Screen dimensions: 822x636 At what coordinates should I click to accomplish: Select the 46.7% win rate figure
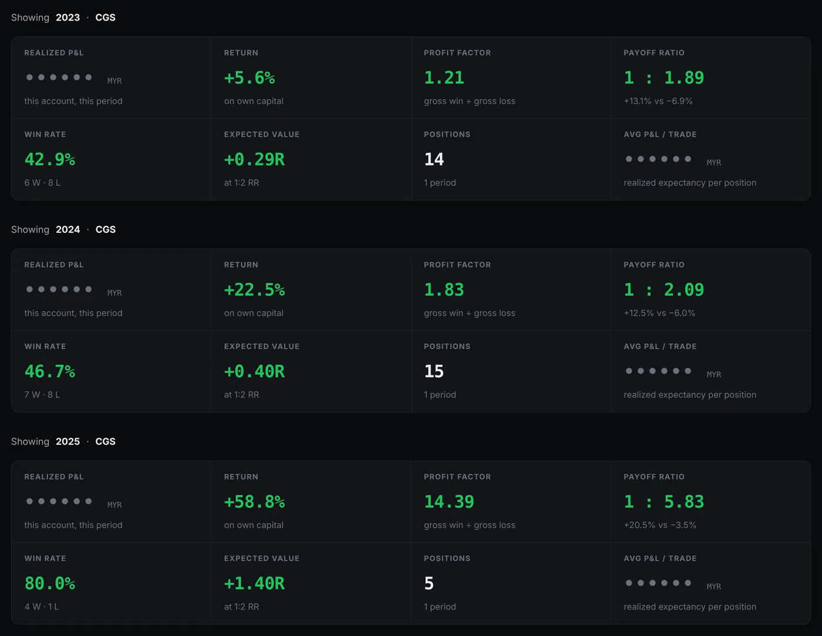pos(50,371)
